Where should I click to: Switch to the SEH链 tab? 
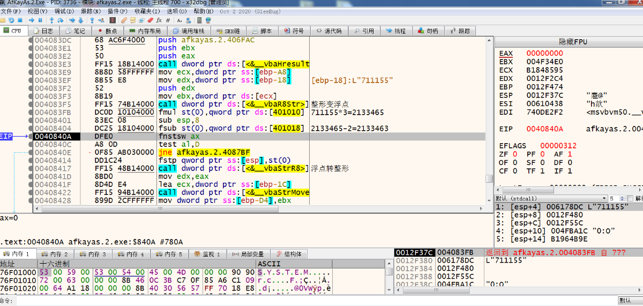pos(228,31)
